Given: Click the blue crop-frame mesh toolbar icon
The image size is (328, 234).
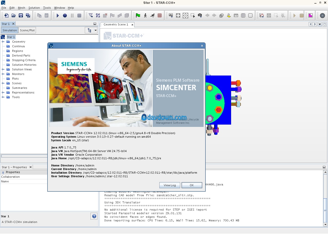Looking at the screenshot, I should [98, 15].
